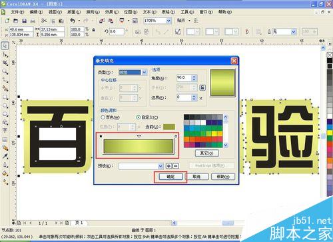Click the minus button to remove preset
This screenshot has height=242, width=333.
tap(176, 166)
